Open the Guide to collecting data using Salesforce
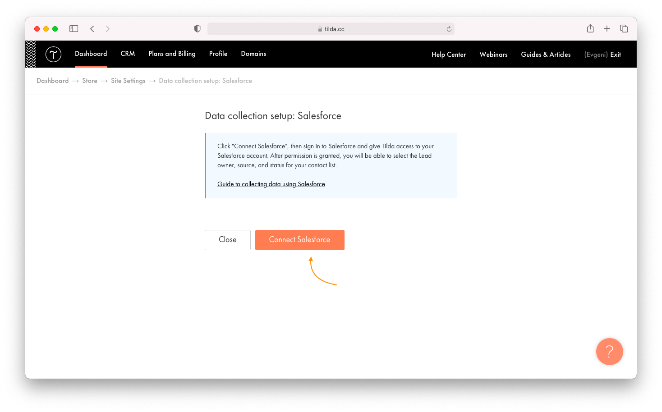 271,184
